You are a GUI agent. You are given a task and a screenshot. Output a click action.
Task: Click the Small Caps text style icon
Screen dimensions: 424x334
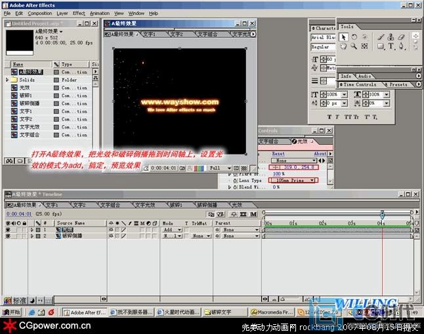[x=356, y=117]
